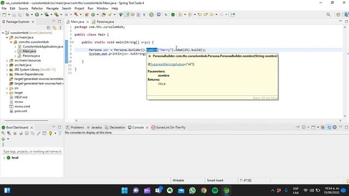
Task: Open Spotify from the taskbar
Action: 215,191
